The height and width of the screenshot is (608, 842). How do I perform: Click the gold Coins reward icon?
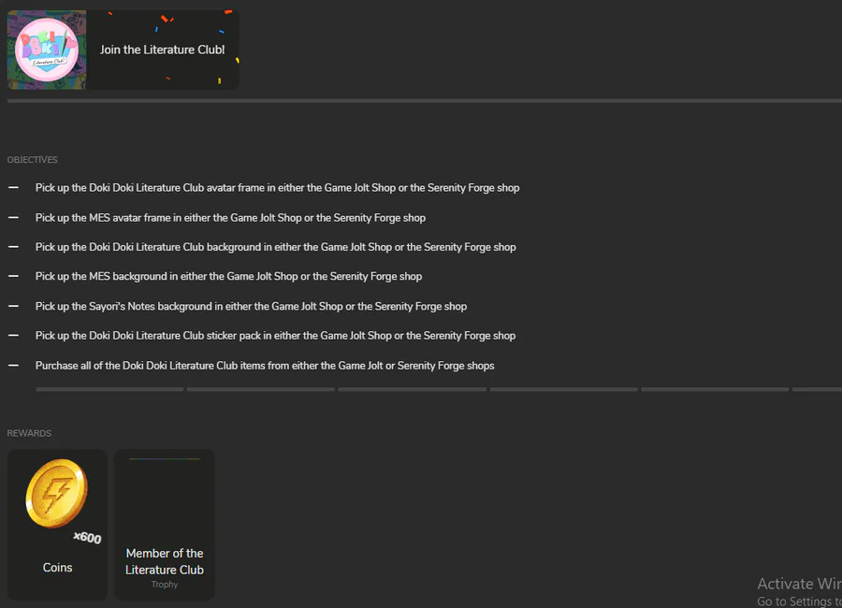[x=57, y=493]
